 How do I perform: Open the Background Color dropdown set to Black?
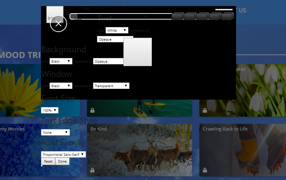pyautogui.click(x=61, y=61)
